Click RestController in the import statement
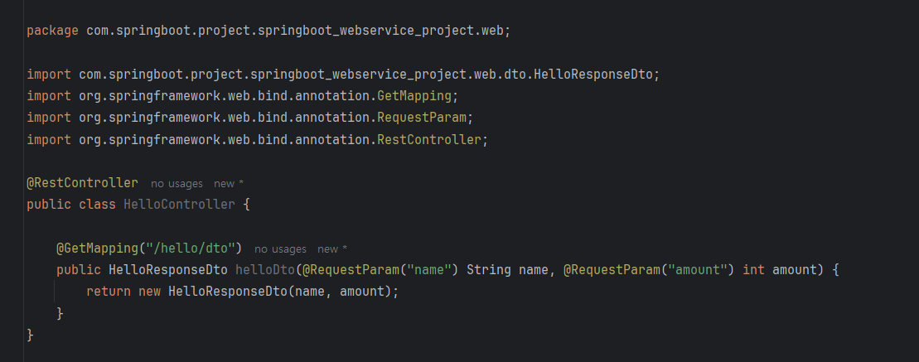The height and width of the screenshot is (362, 919). coord(429,140)
